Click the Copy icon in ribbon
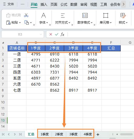This screenshot has height=139, width=134. click(27, 23)
